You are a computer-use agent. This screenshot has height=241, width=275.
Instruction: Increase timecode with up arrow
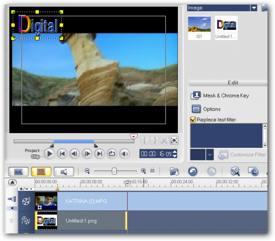[x=175, y=152]
